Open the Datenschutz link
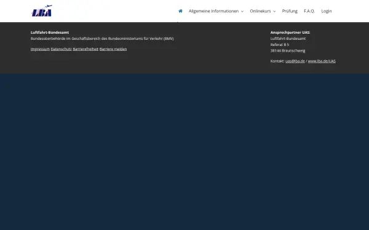 click(x=61, y=49)
